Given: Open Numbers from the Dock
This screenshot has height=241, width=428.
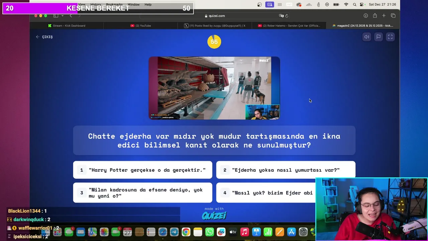Looking at the screenshot, I should pos(268,232).
